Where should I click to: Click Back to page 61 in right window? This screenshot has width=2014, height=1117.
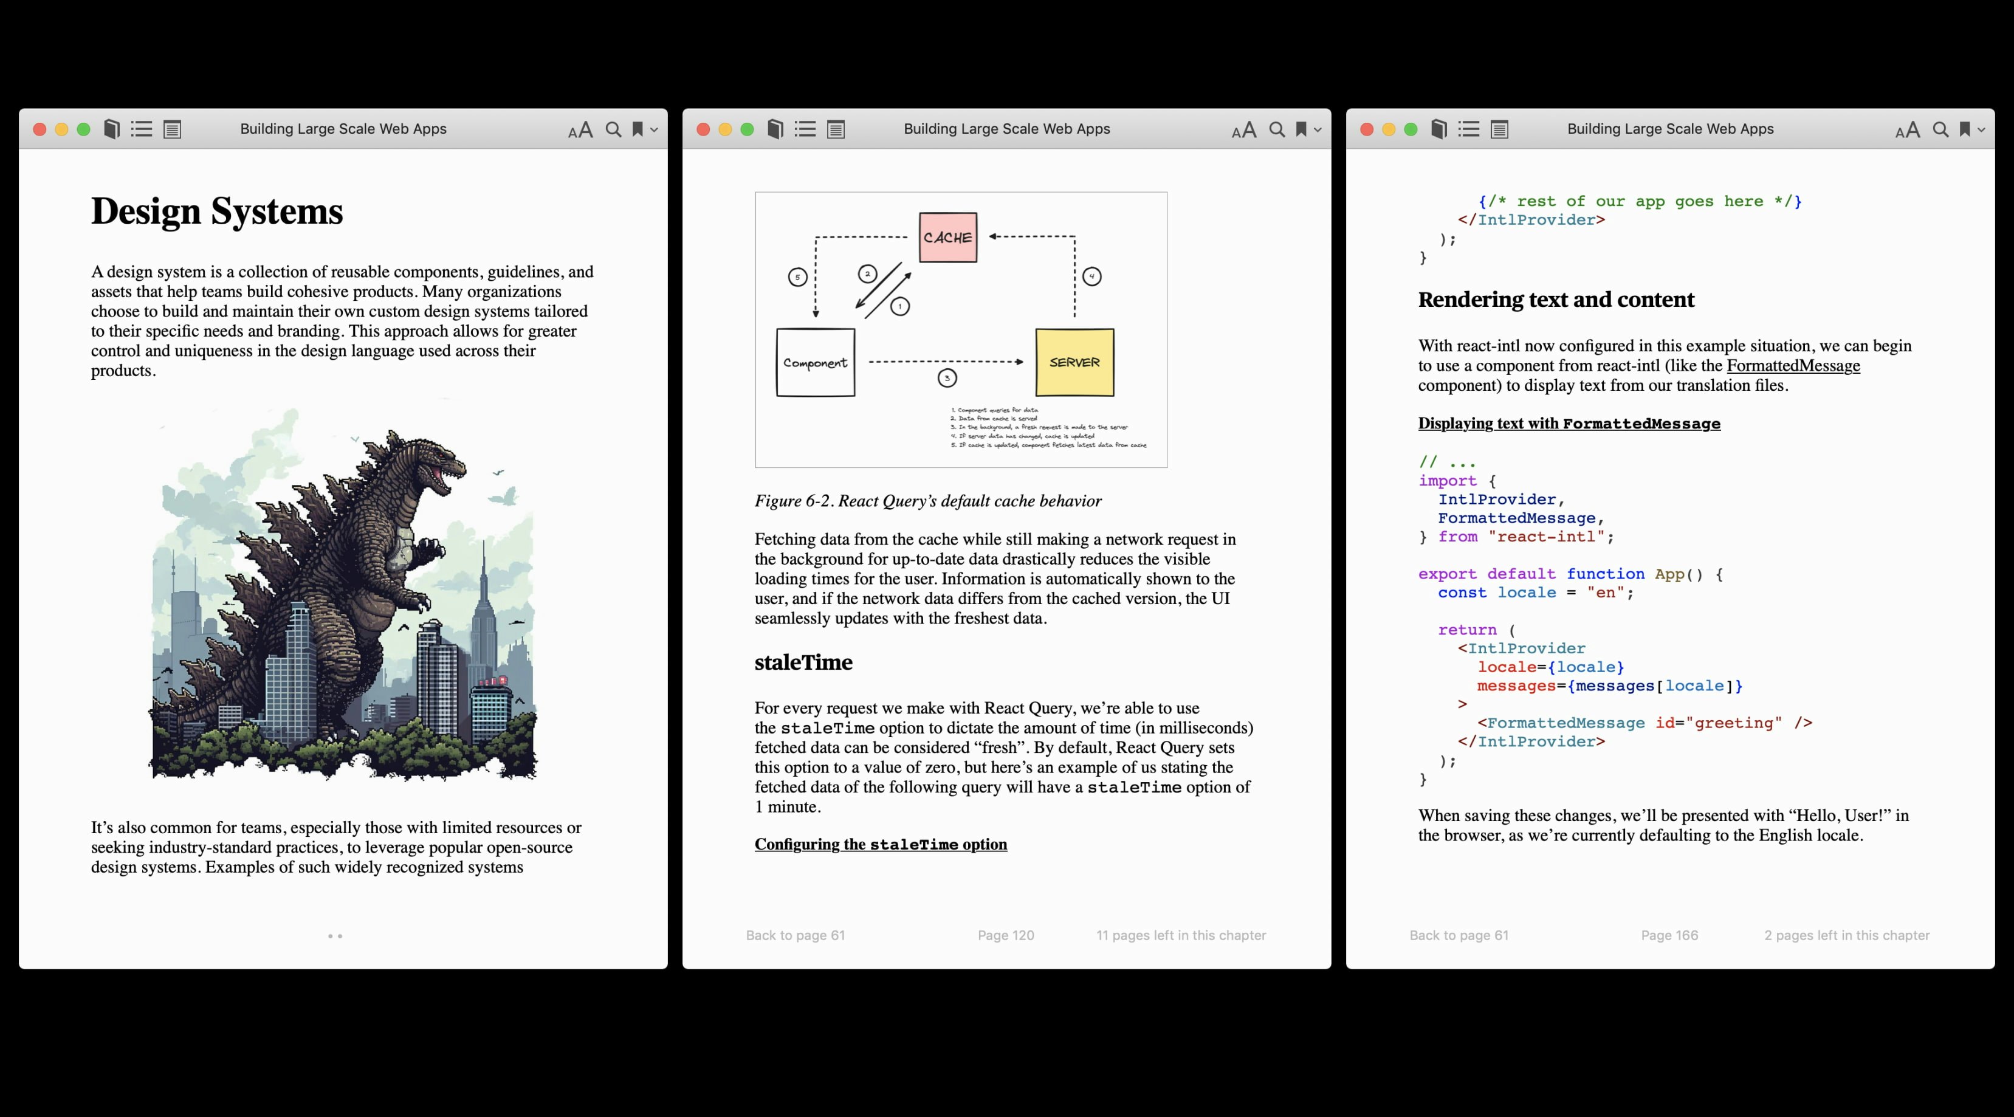pos(1459,935)
